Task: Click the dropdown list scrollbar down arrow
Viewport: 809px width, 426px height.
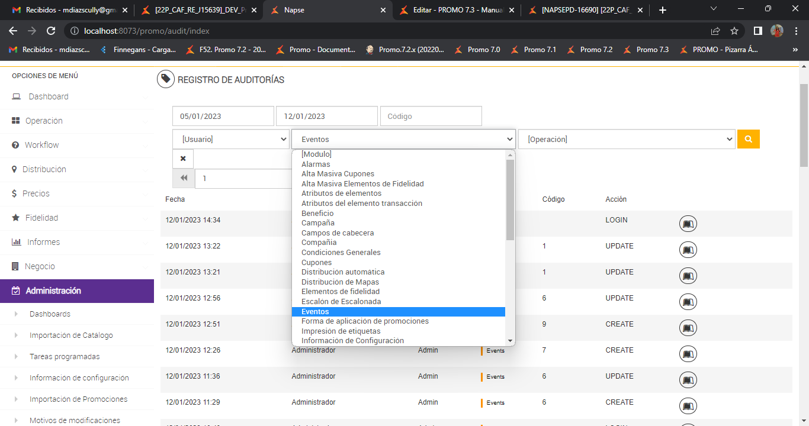Action: tap(510, 341)
